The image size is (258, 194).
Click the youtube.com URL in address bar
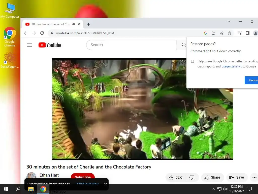[85, 33]
